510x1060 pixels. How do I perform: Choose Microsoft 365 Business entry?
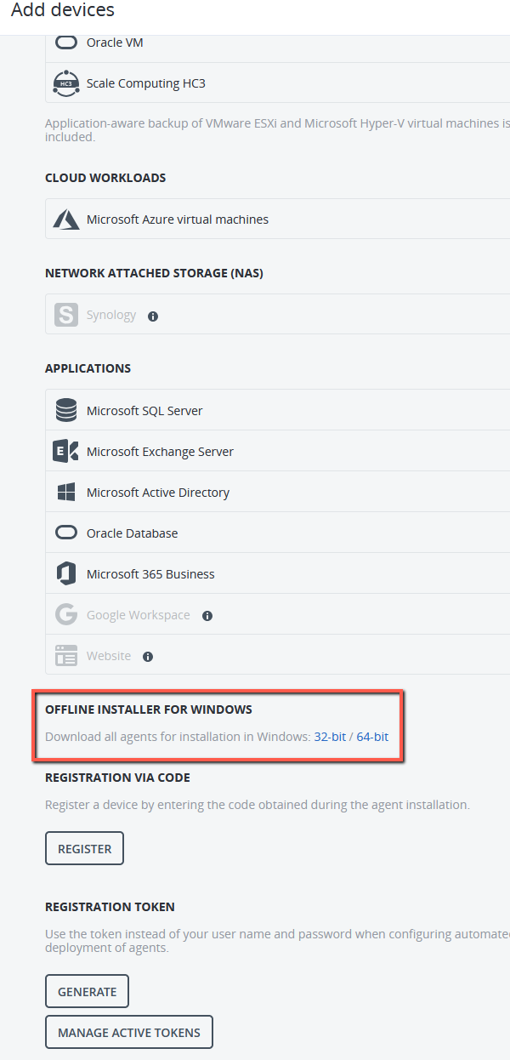[x=277, y=573]
